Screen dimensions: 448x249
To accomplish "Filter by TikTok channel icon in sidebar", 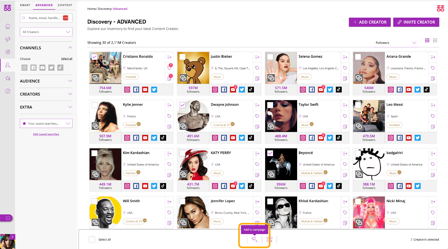I will click(x=60, y=68).
